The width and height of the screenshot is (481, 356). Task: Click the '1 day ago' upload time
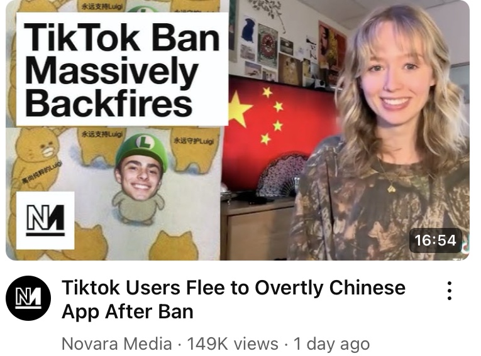331,343
